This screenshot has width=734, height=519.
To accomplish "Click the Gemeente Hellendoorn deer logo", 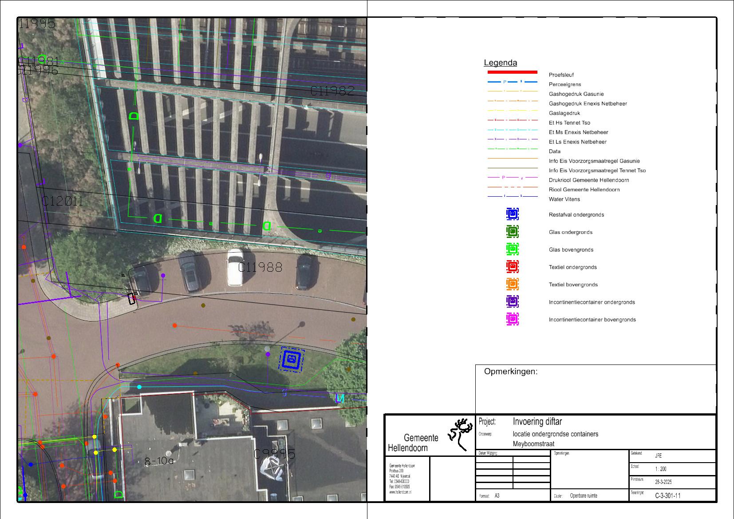I will point(460,433).
